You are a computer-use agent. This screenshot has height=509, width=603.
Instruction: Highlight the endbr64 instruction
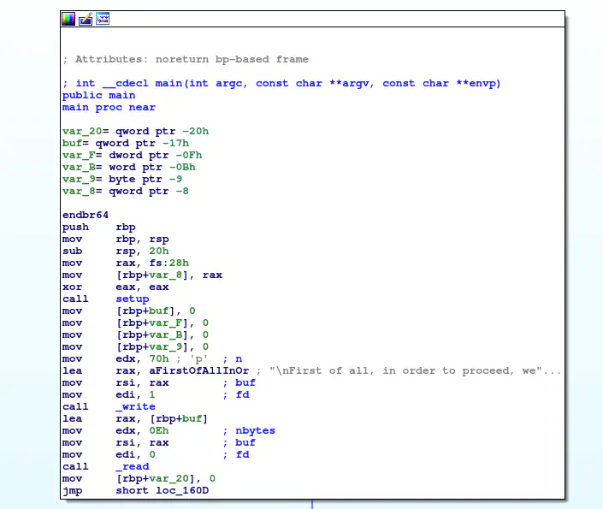pos(86,215)
